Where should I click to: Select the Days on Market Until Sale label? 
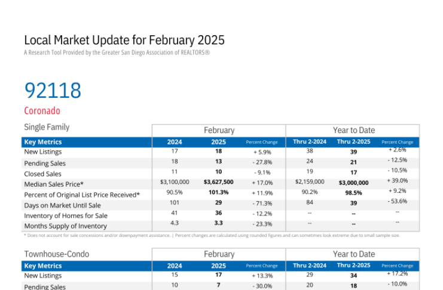coord(62,205)
